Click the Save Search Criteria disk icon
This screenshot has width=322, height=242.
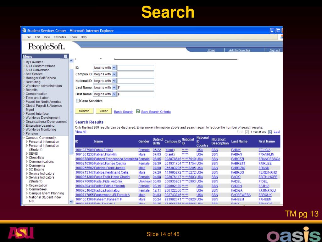coord(138,111)
